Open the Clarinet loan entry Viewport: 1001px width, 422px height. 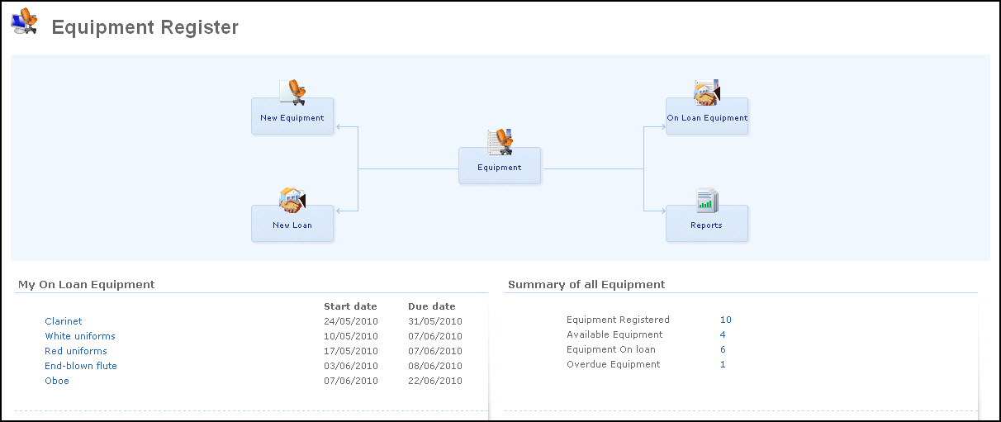[x=64, y=321]
